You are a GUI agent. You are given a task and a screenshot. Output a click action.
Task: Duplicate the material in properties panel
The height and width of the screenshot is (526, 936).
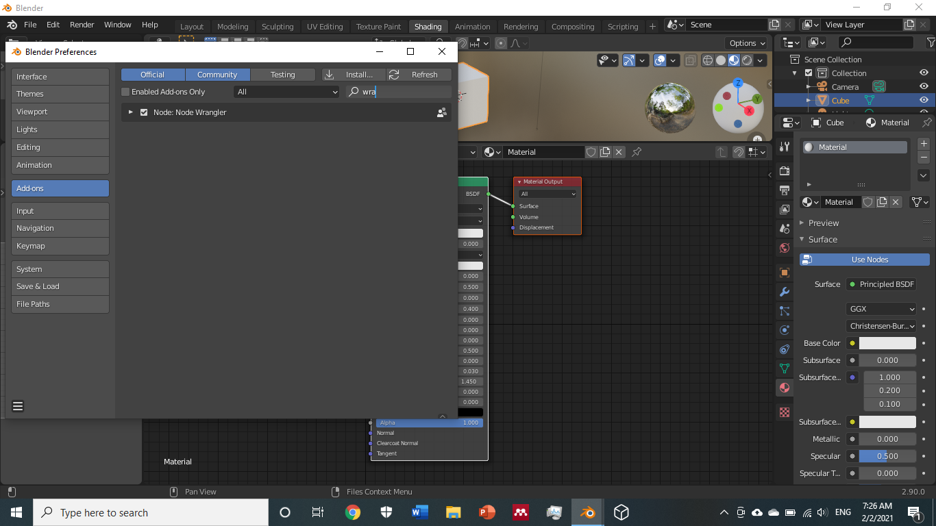click(882, 202)
